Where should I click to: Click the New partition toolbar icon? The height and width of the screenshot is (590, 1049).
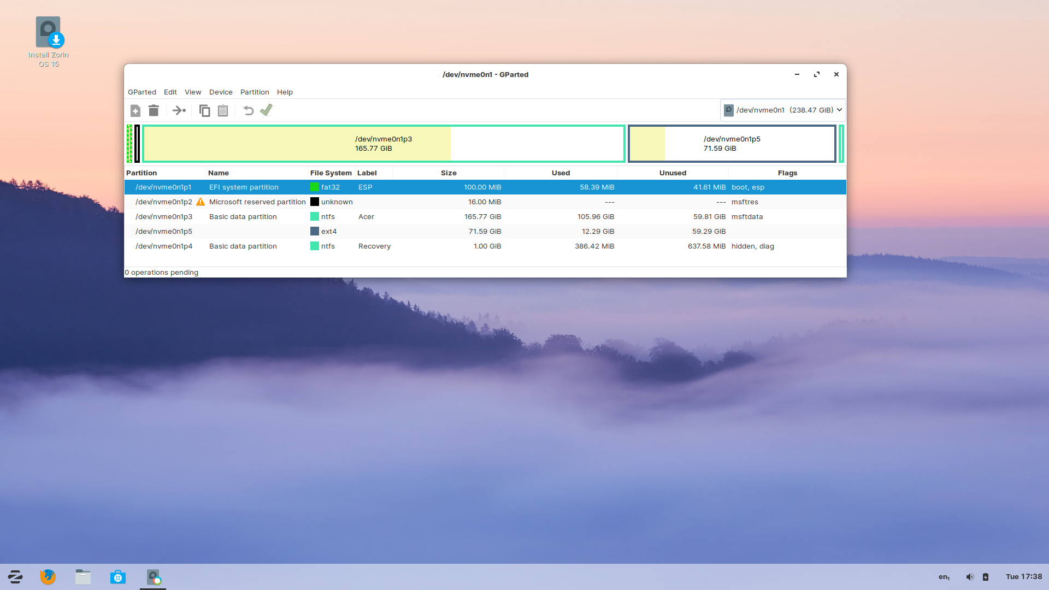(x=135, y=111)
